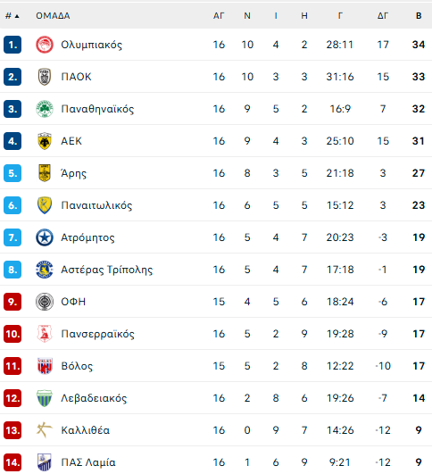The image size is (432, 474).
Task: Click the Ολυμπιακός club logo
Action: 45,45
